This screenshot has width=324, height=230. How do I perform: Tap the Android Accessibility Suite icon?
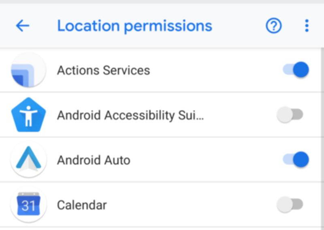(x=28, y=115)
